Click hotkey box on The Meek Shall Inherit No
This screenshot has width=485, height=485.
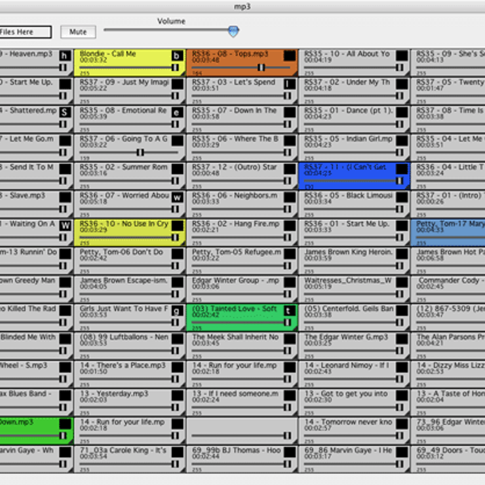289,339
